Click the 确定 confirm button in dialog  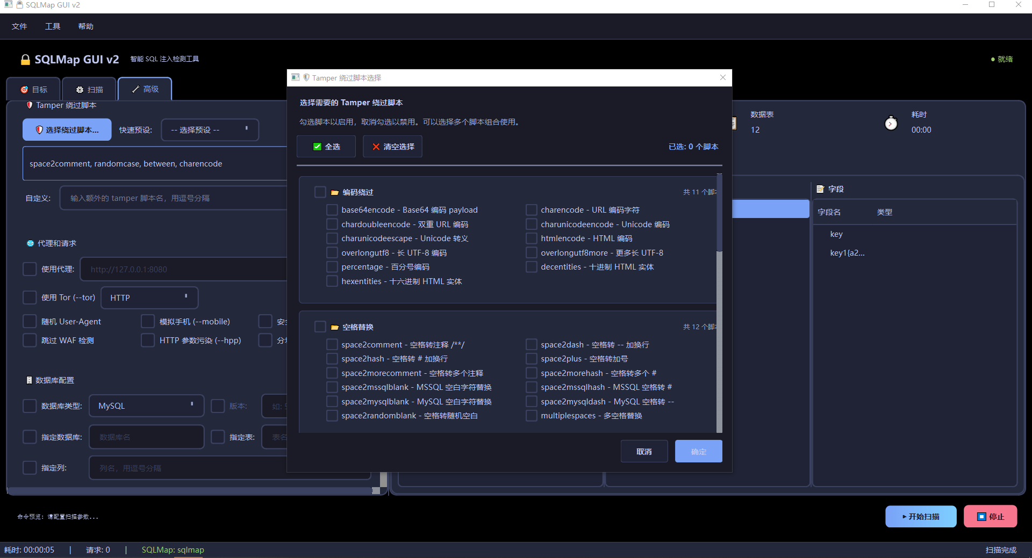coord(698,451)
